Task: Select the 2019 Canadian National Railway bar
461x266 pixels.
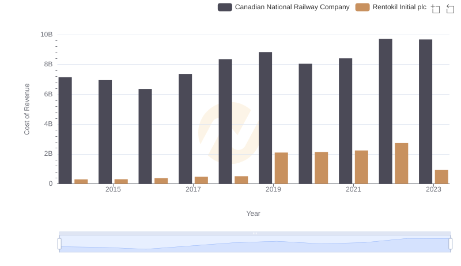Action: 266,118
